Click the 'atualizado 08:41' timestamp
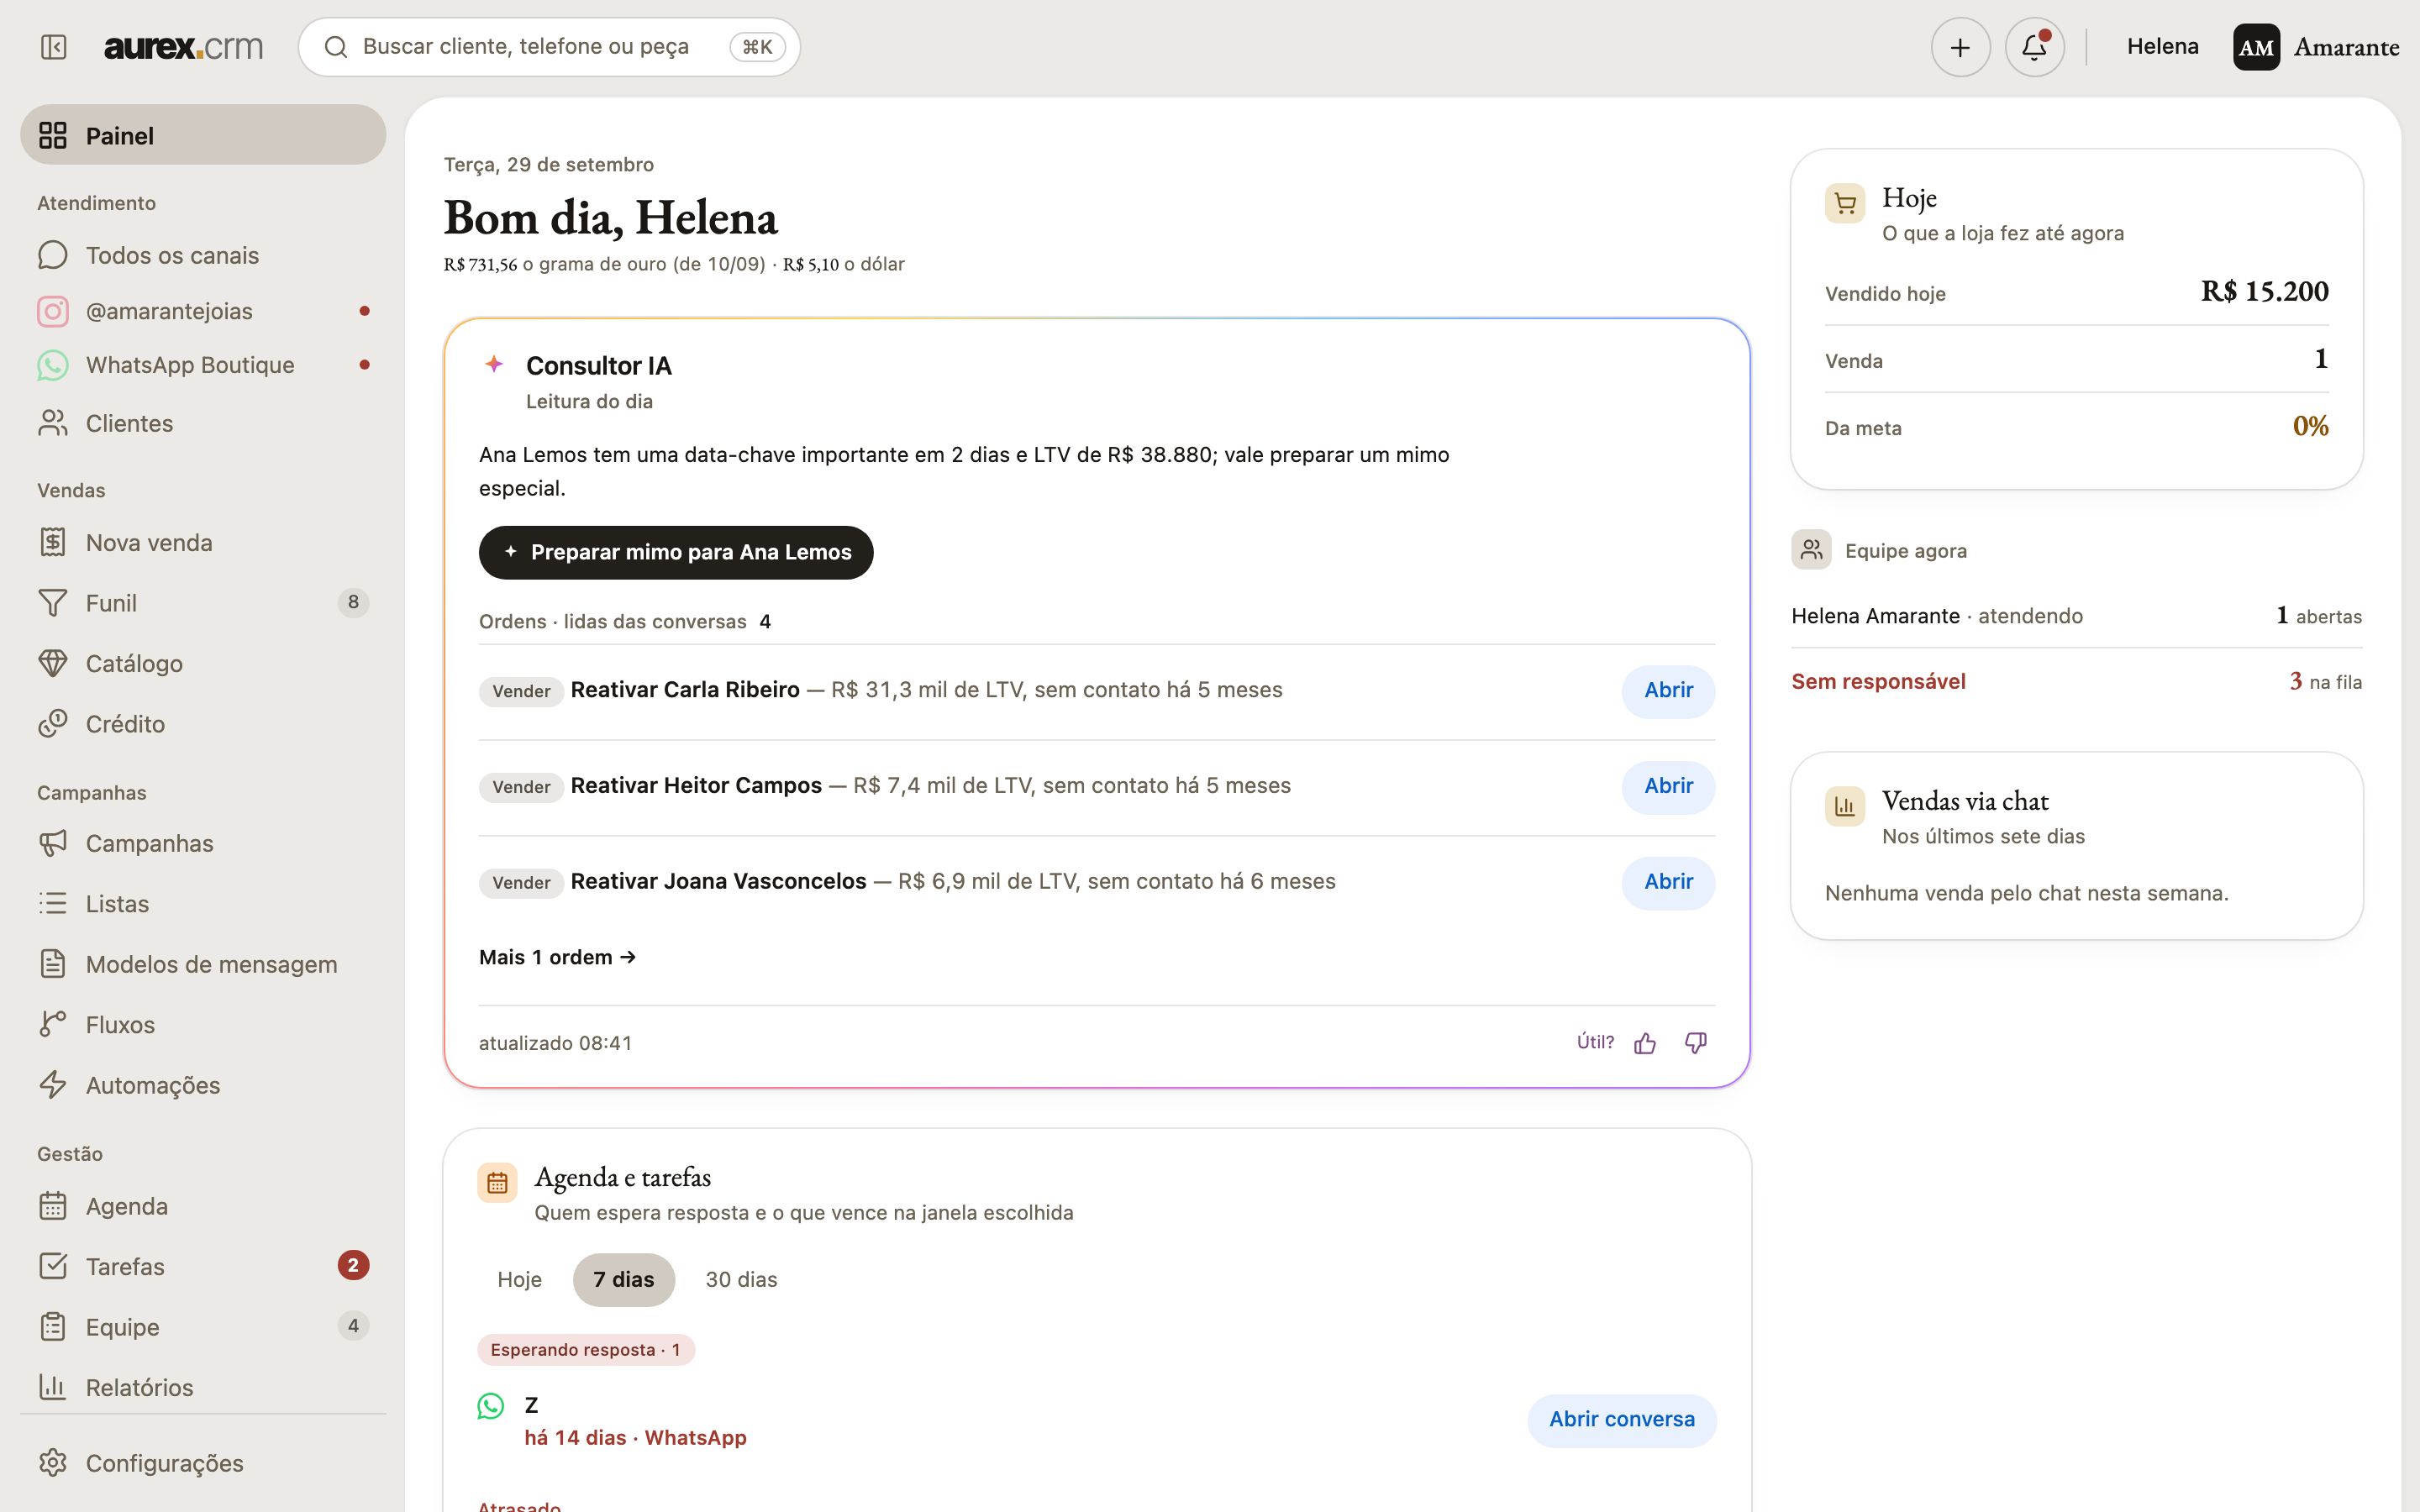 pyautogui.click(x=556, y=1043)
